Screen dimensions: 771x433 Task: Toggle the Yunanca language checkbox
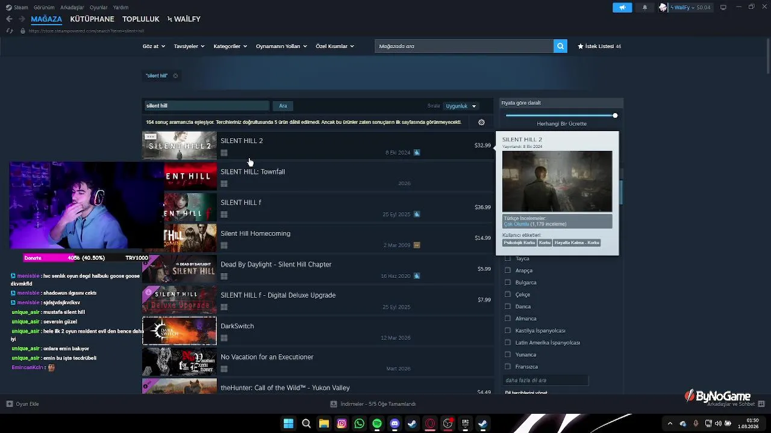pyautogui.click(x=508, y=355)
